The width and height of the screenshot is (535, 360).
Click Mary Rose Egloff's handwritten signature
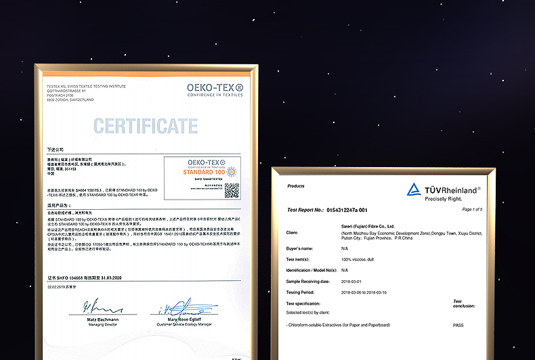183,308
